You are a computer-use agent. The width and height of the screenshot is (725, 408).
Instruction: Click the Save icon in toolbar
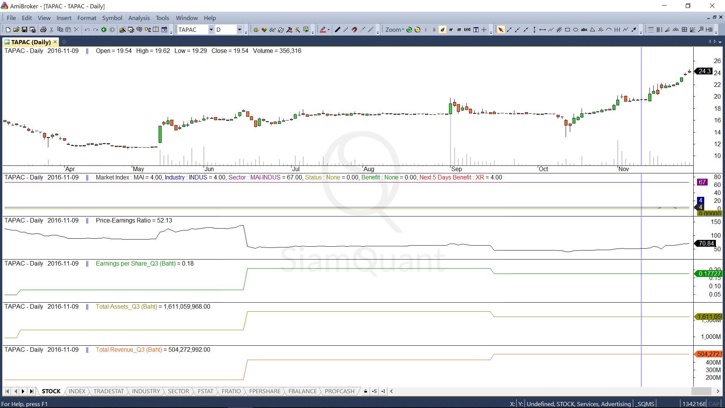[25, 29]
